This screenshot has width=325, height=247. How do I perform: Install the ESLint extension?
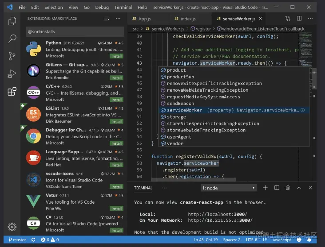pos(117,121)
